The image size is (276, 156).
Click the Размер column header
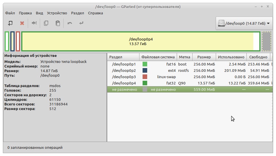[x=204, y=57]
